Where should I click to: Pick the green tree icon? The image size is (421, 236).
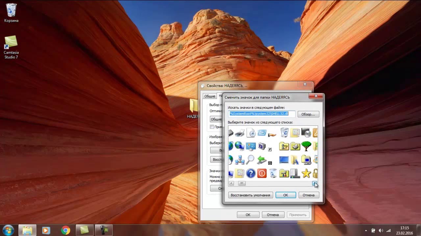306,146
